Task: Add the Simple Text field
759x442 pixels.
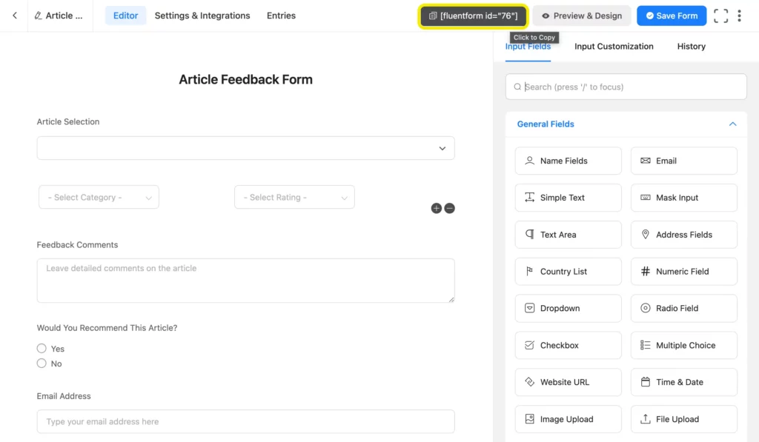Action: tap(569, 197)
